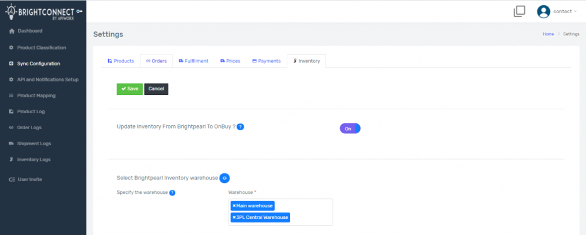Switch to the Payments tab
Image resolution: width=586 pixels, height=235 pixels.
click(267, 61)
